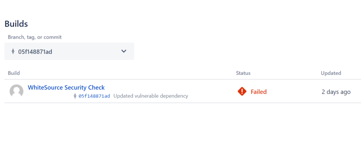The image size is (361, 150).
Task: Open the 05f148871ad commit dropdown
Action: (x=35, y=52)
